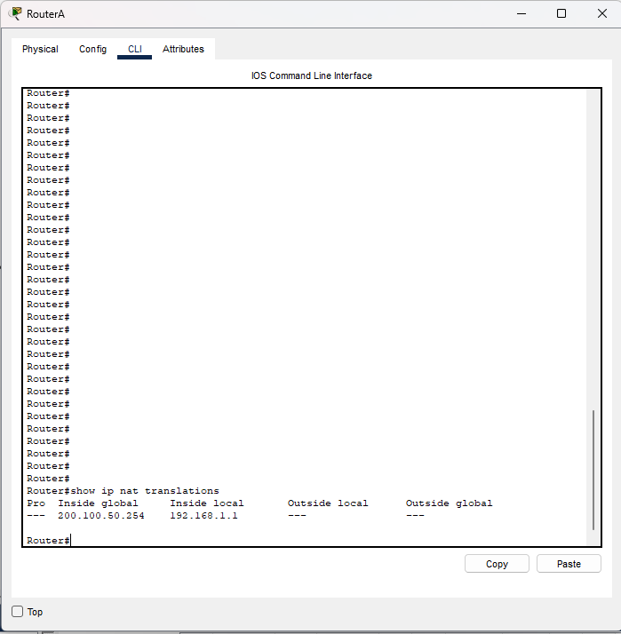
Task: Click the empty scrollbar track above the thumb
Action: click(x=593, y=249)
